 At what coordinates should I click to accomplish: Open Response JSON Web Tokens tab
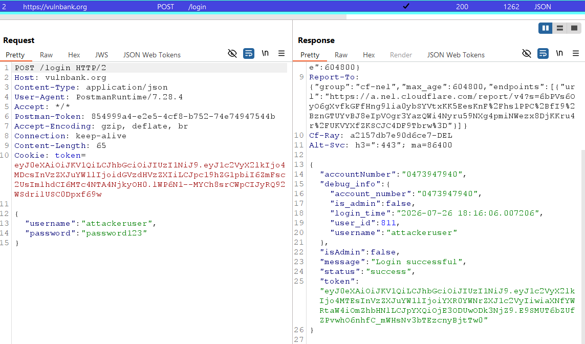pyautogui.click(x=456, y=55)
